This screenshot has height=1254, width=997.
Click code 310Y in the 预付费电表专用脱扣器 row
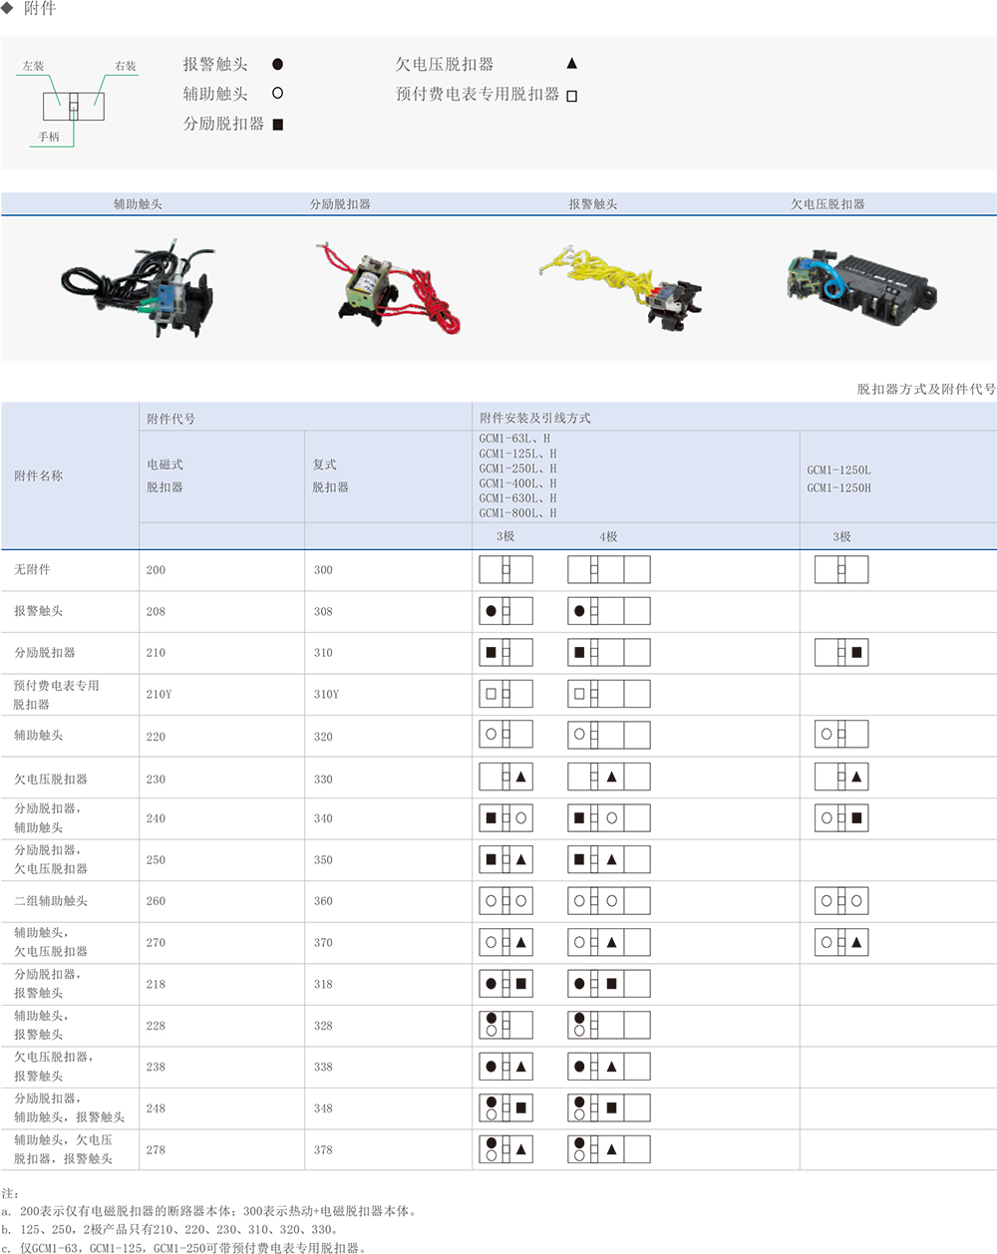(x=326, y=694)
